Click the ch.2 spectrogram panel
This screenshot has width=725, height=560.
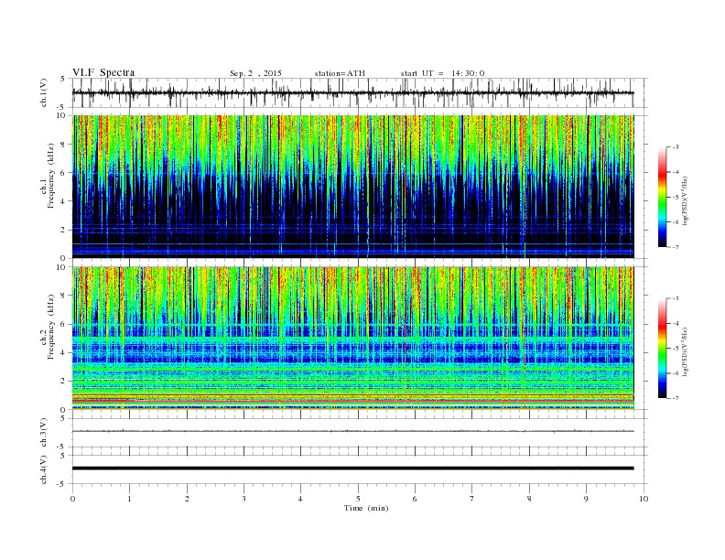click(353, 339)
